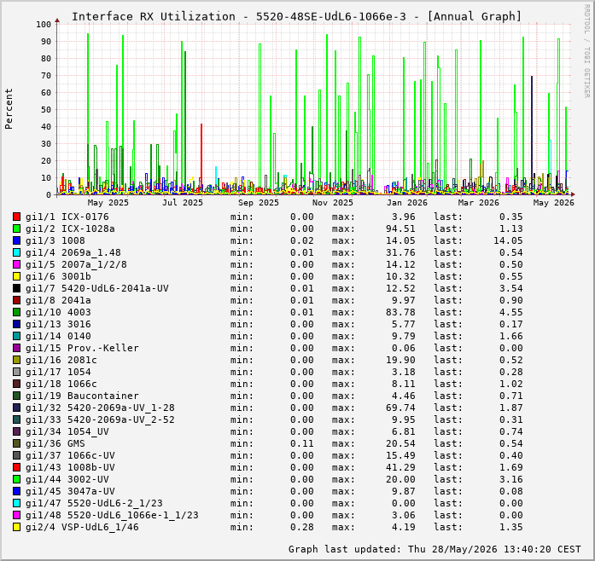Click the swatch for gi1/36 GMS
595x561 pixels.
click(16, 443)
